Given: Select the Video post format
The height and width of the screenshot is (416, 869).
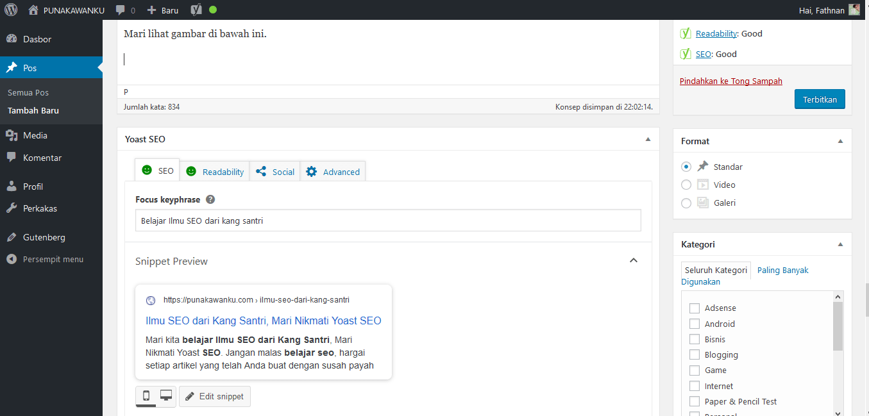Looking at the screenshot, I should 686,185.
